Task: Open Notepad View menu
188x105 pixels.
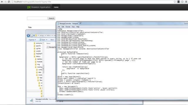Action: [73, 27]
